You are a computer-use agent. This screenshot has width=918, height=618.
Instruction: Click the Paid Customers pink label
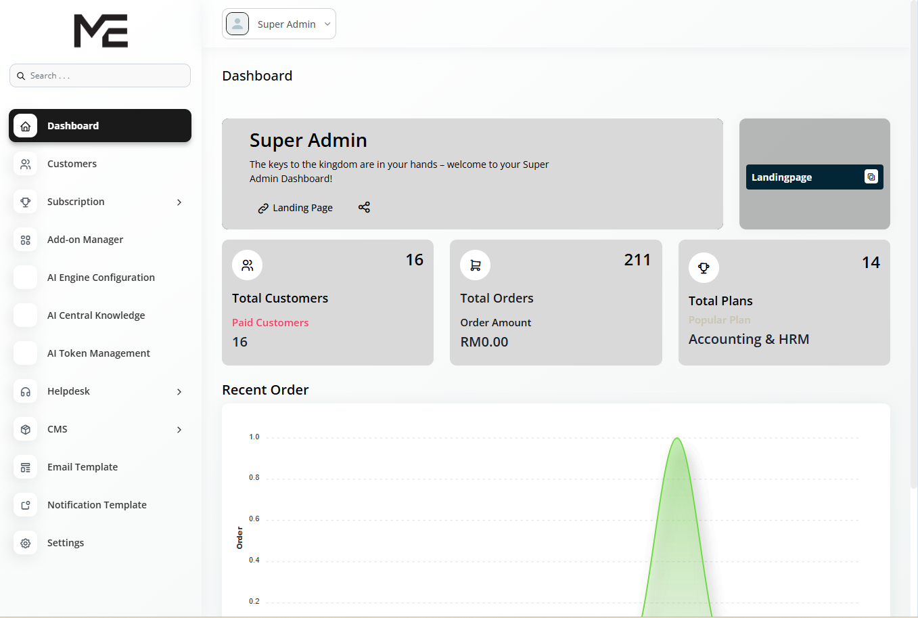click(270, 323)
